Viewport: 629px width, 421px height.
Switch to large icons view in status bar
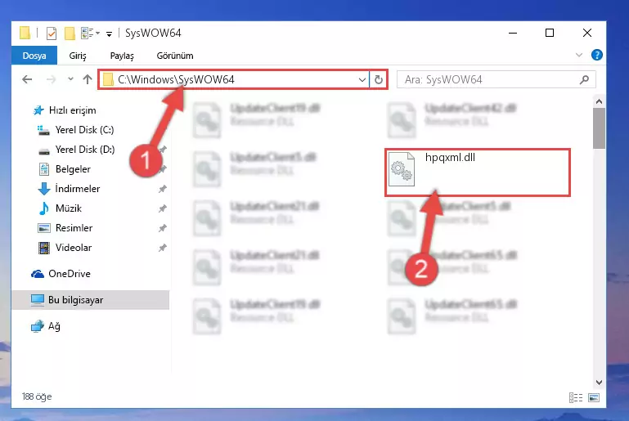coord(594,397)
